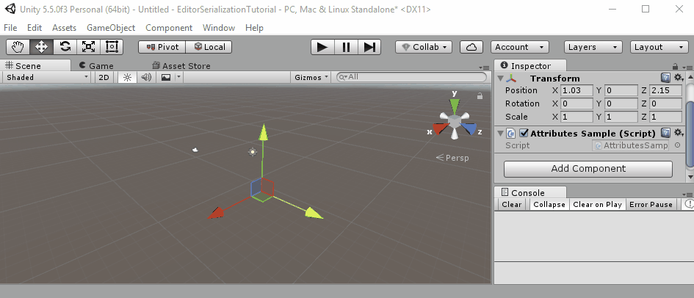Open the Layers dropdown
The height and width of the screenshot is (298, 694).
[x=588, y=47]
